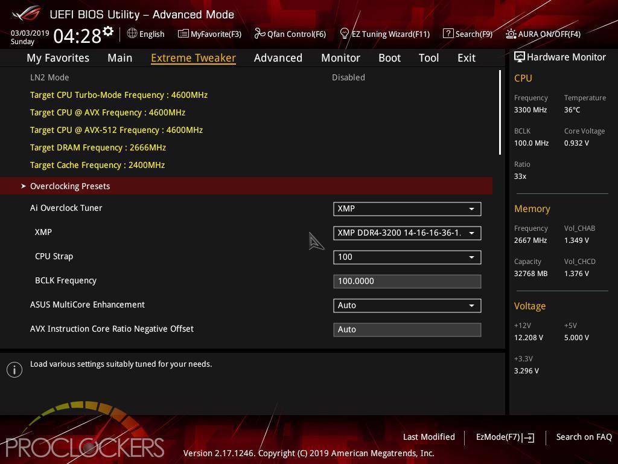Click the clock settings gear icon
618x464 pixels.
pos(108,31)
